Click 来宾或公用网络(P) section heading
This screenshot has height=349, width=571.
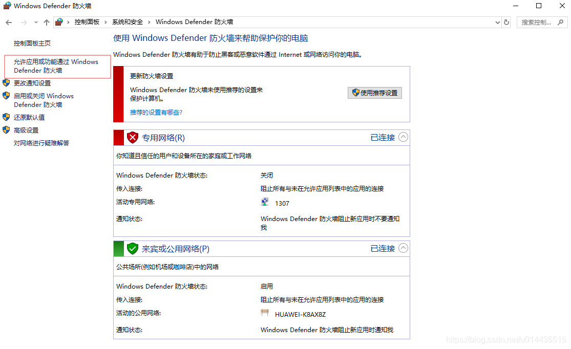pyautogui.click(x=176, y=249)
